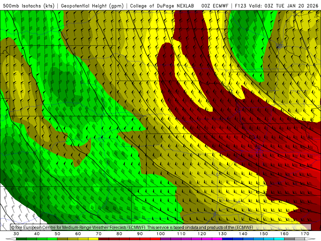This screenshot has width=321, height=241.
Task: Click the legend value 100
Action: tap(161, 234)
